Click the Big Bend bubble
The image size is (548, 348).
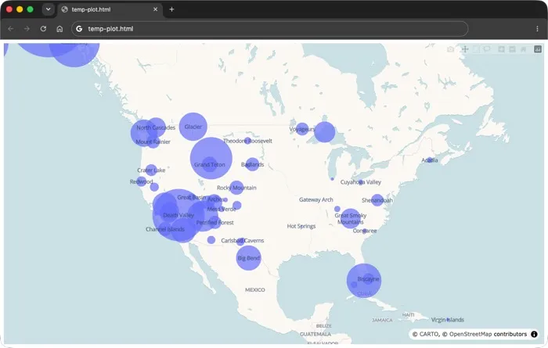tap(248, 258)
